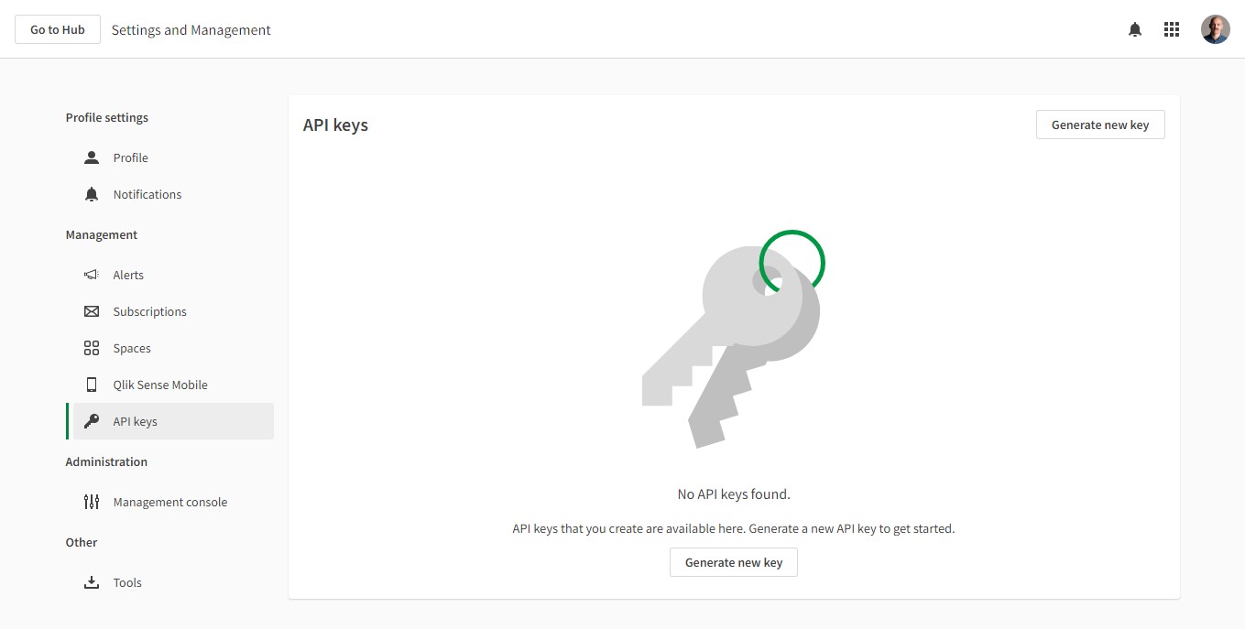The width and height of the screenshot is (1245, 629).
Task: Click top-right Generate new key button
Action: (x=1100, y=125)
